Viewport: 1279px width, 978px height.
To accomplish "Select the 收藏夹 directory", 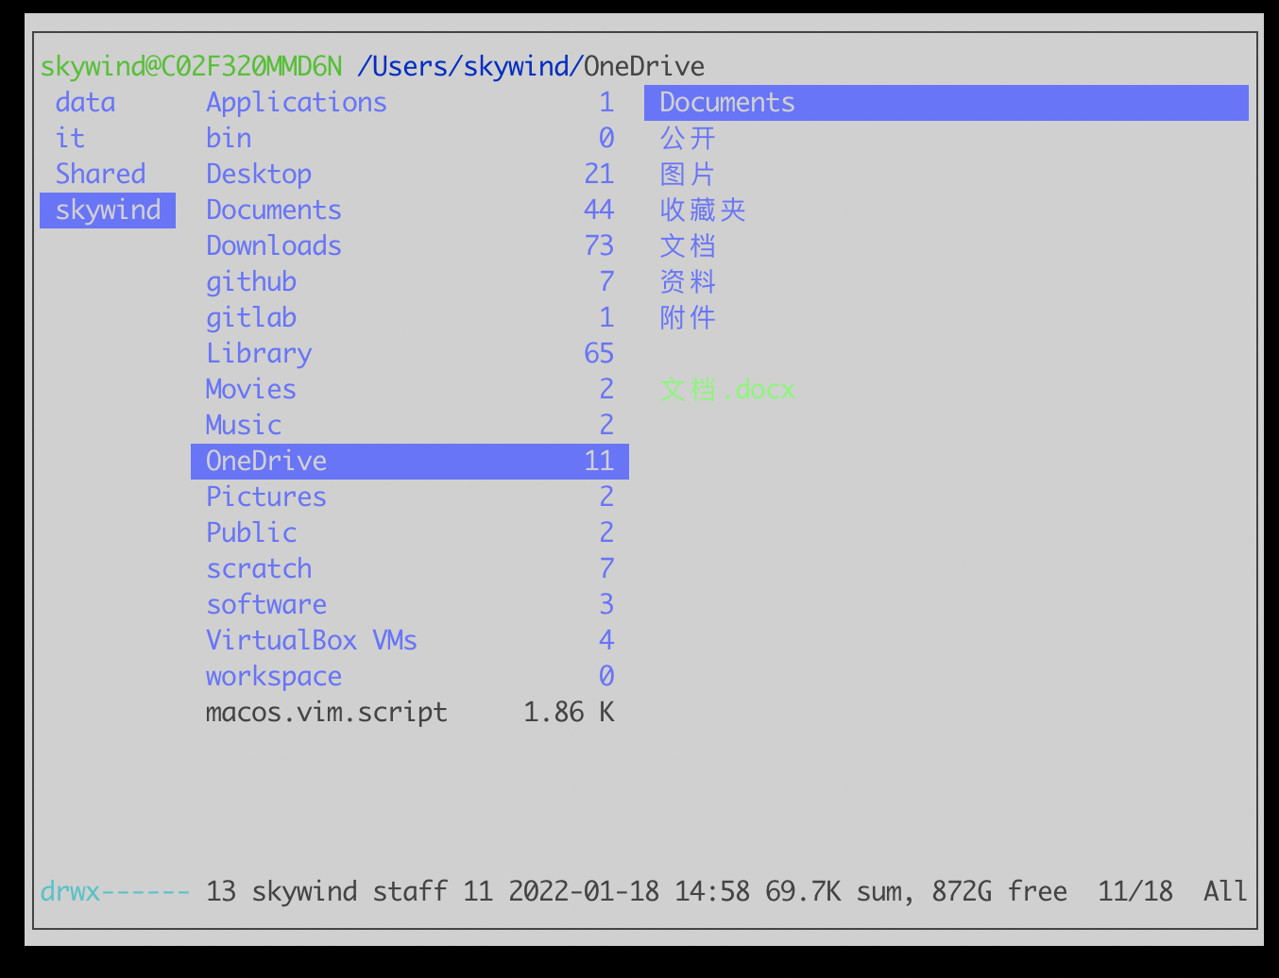I will click(x=703, y=210).
